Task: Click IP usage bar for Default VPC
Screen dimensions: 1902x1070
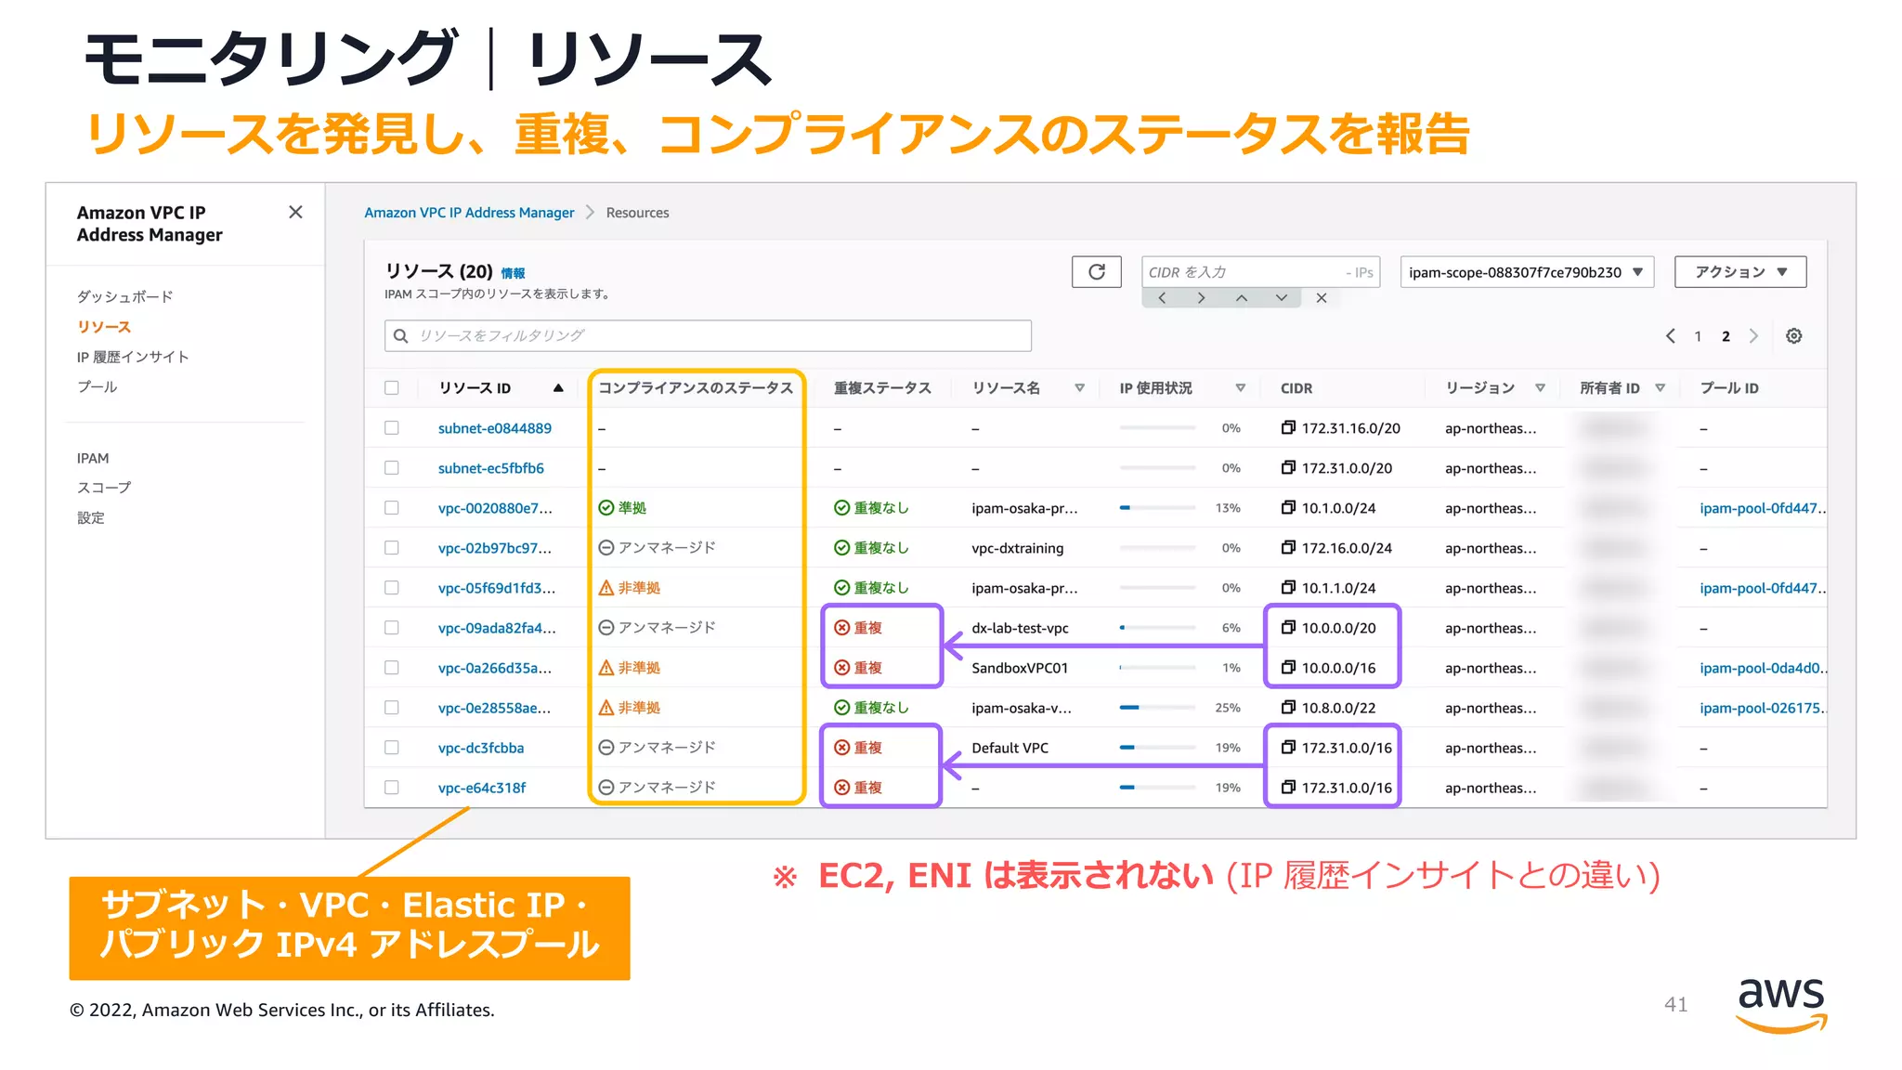Action: coord(1157,748)
